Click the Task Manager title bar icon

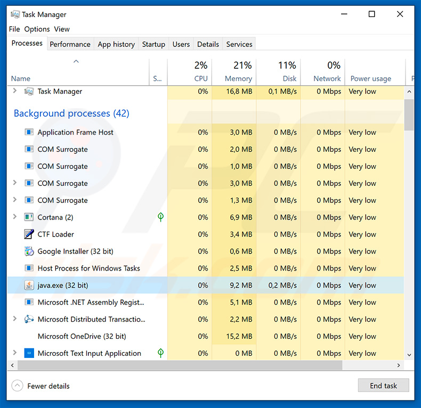pyautogui.click(x=15, y=14)
